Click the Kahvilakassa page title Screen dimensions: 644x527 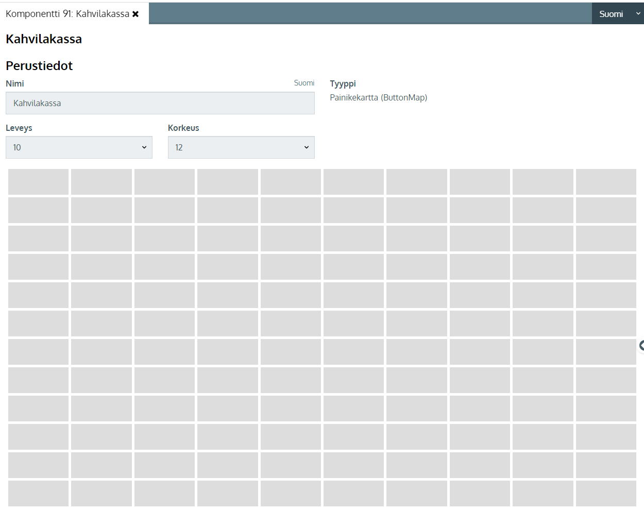[44, 39]
